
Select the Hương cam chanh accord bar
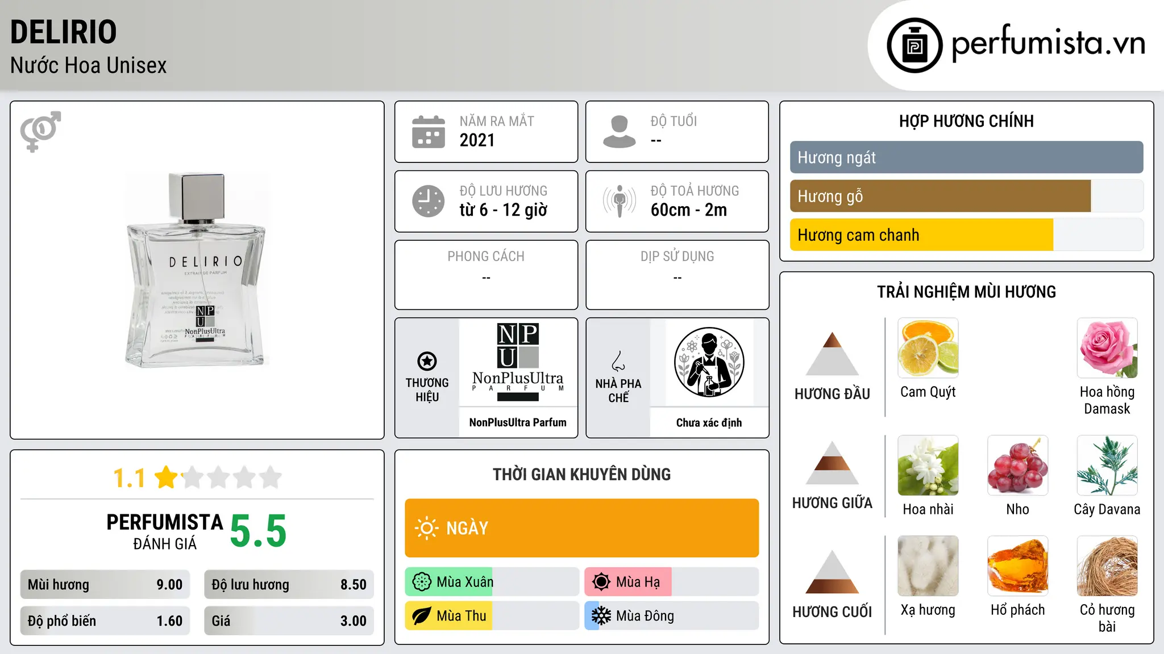point(966,234)
